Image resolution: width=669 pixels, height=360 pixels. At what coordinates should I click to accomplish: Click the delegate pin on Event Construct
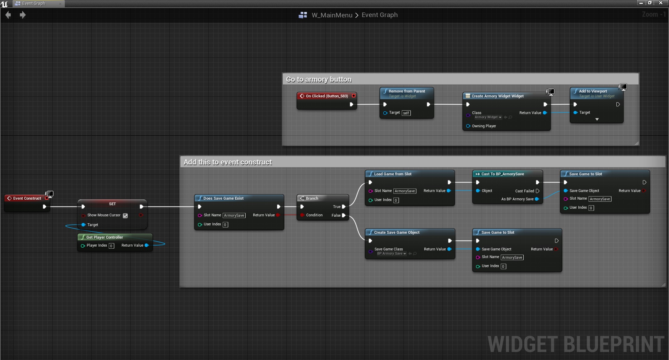click(47, 198)
